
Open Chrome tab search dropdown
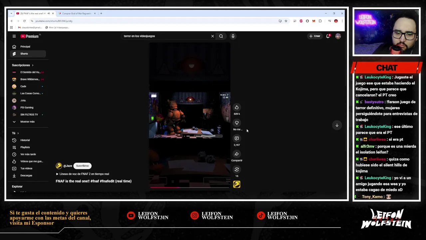point(12,13)
